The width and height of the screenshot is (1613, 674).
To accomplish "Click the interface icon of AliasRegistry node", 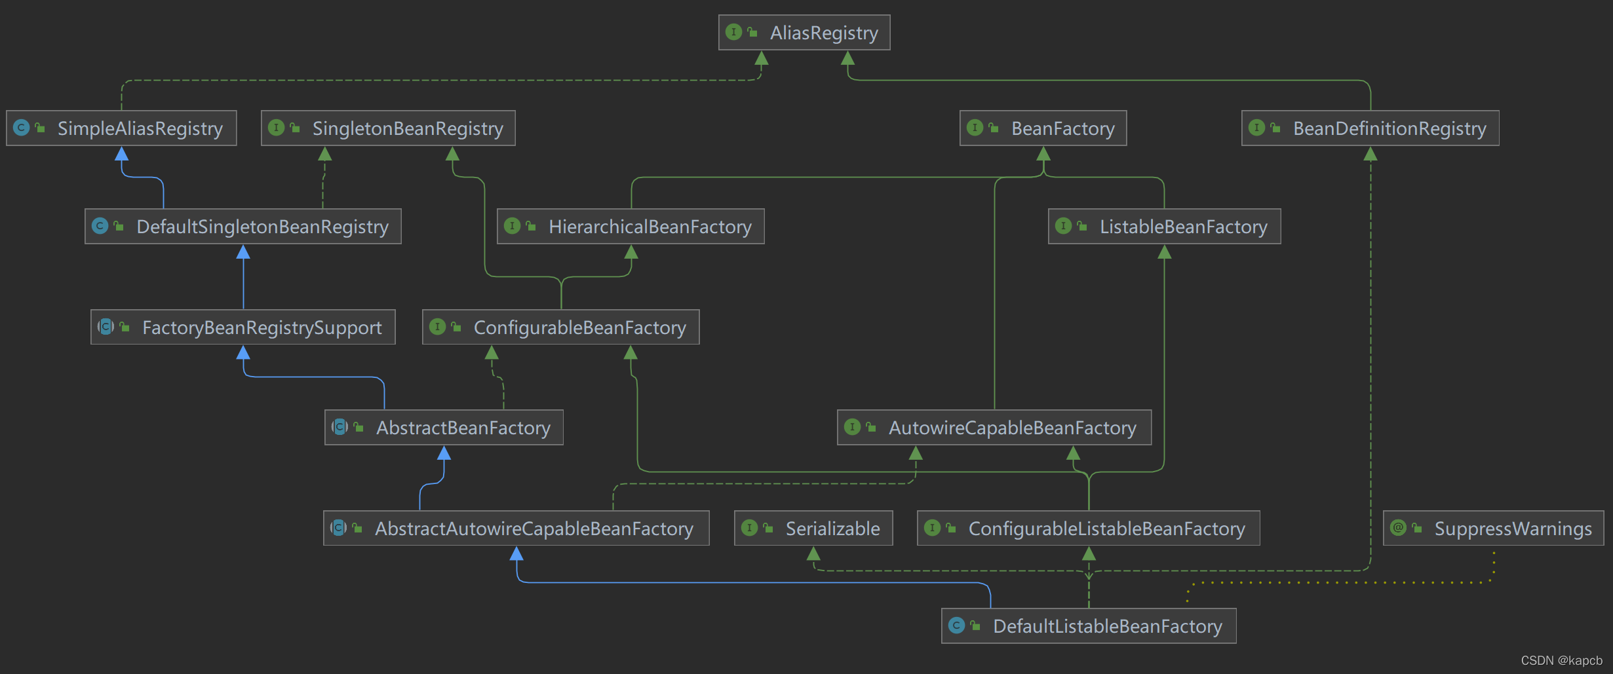I will 734,31.
